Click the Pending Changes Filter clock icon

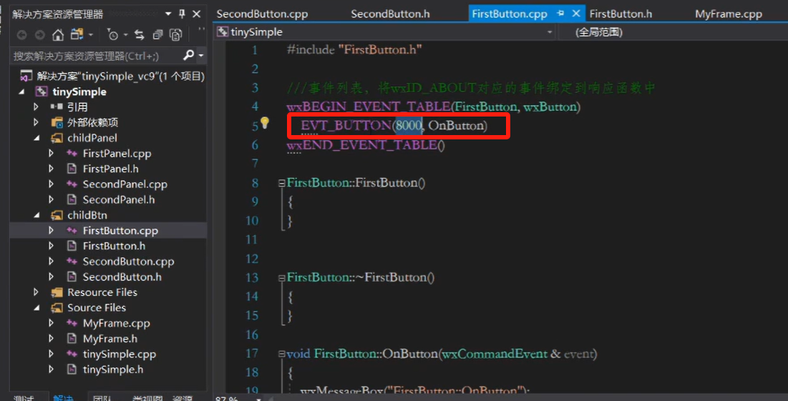point(113,35)
